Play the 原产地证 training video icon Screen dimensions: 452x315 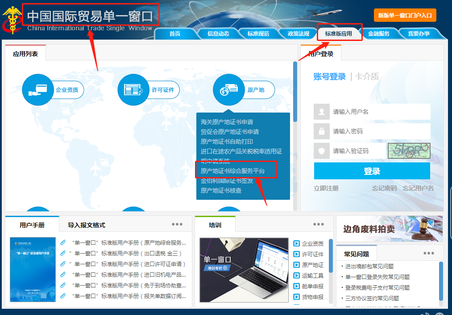pyautogui.click(x=296, y=265)
